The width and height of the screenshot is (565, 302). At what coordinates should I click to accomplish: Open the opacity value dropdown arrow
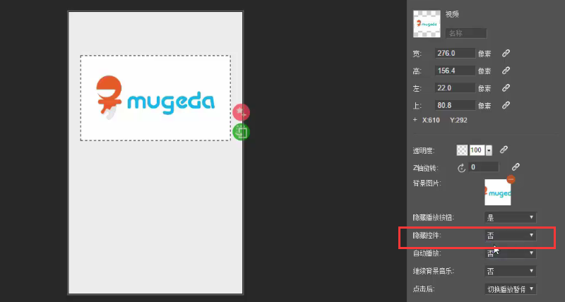point(489,150)
